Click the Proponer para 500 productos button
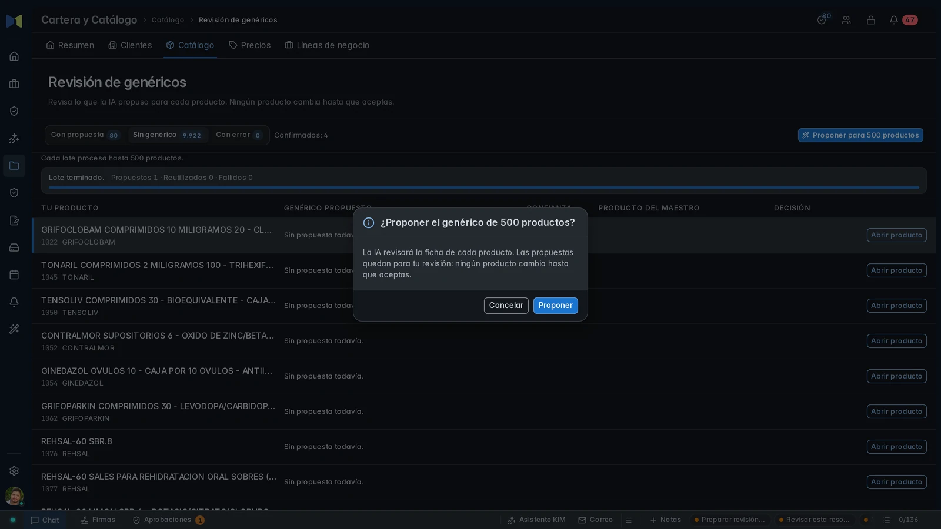941x529 pixels. (860, 135)
